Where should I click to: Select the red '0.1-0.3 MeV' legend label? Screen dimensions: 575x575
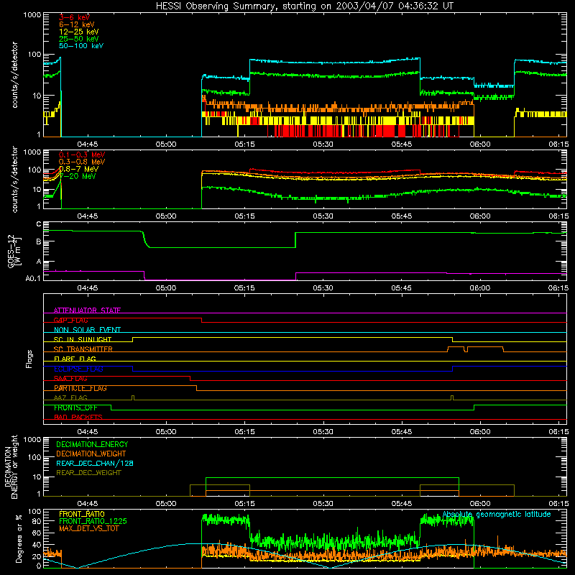82,155
